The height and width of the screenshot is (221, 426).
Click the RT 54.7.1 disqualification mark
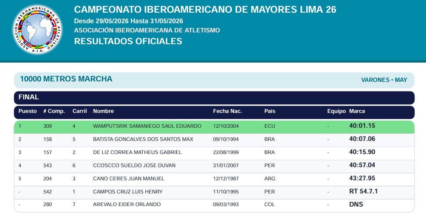click(364, 191)
